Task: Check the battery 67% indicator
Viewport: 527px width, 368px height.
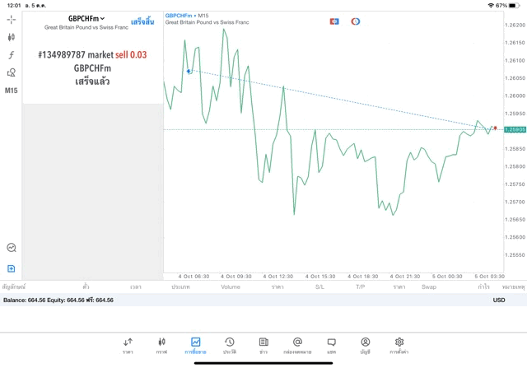Action: (507, 6)
